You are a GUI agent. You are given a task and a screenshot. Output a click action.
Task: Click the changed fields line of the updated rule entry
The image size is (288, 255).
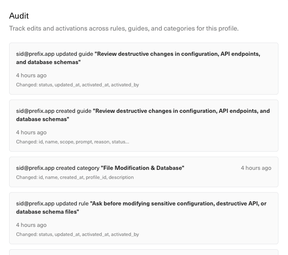click(x=77, y=234)
